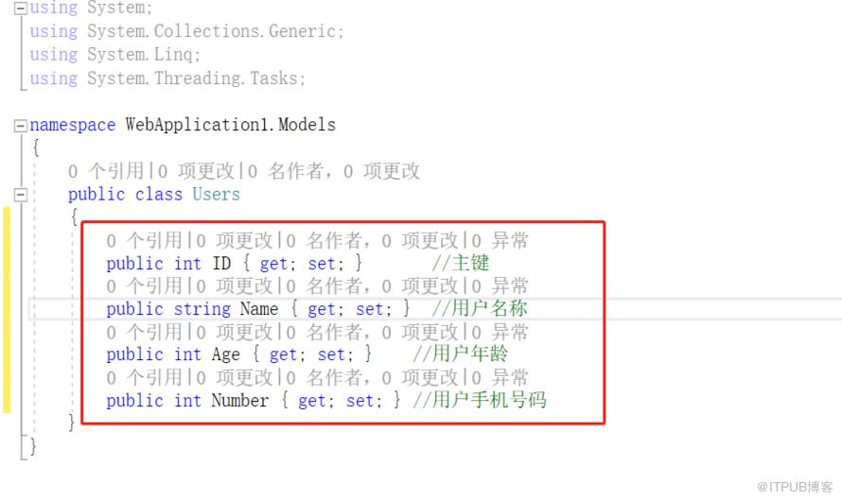
Task: Click the 'string' type keyword
Action: (202, 309)
